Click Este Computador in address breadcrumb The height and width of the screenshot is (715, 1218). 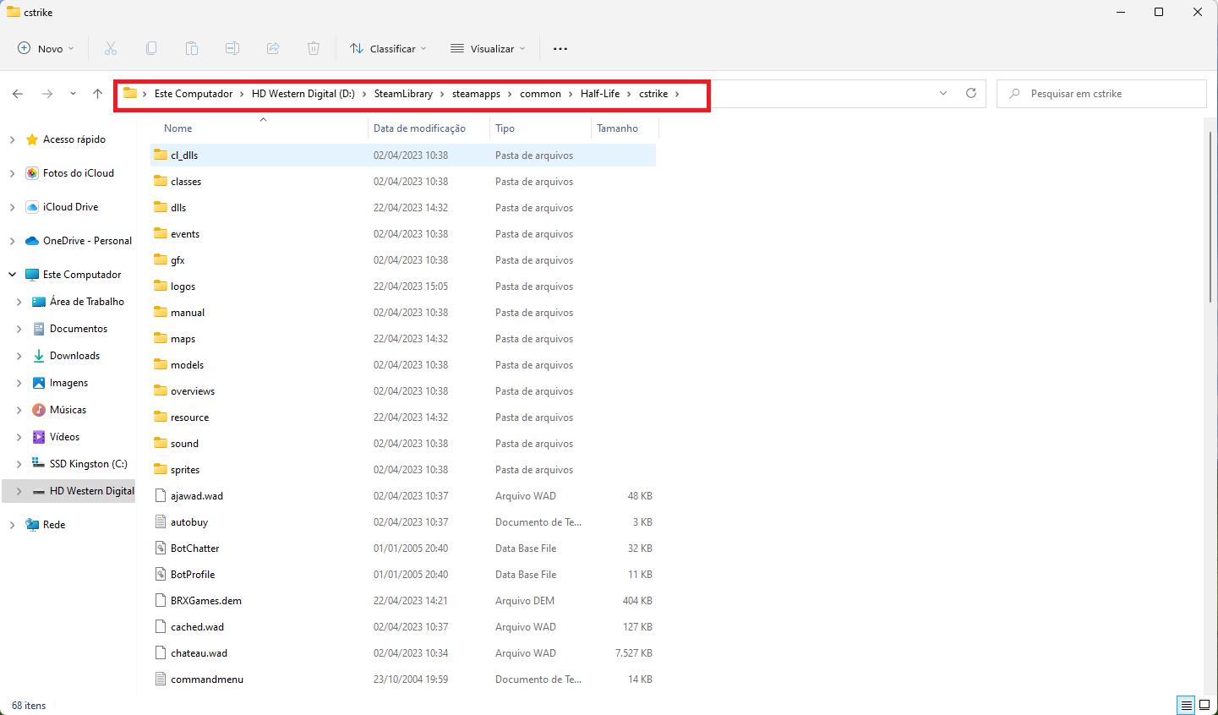coord(194,94)
